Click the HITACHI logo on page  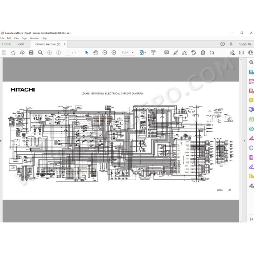[23, 90]
